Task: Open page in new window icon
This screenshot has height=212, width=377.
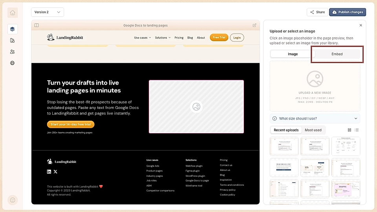Action: 254,25
